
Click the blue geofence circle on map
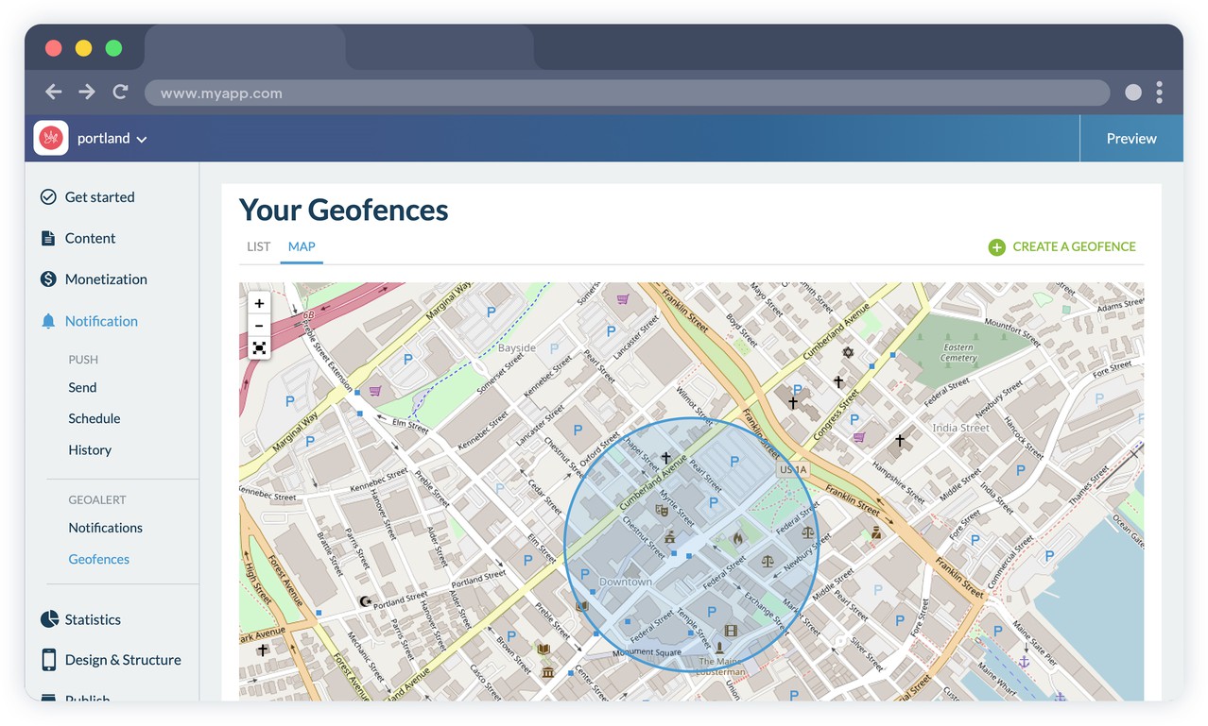[x=691, y=544]
